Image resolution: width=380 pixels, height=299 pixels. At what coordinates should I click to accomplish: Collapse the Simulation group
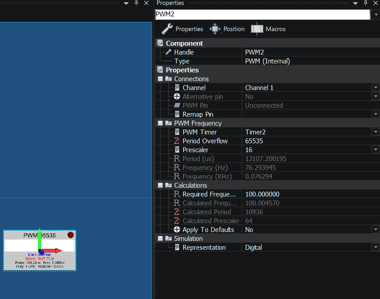(x=160, y=239)
